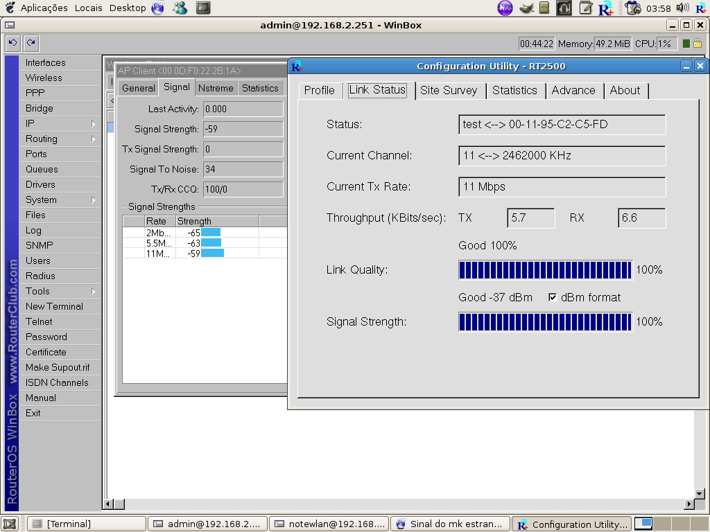This screenshot has height=532, width=710.
Task: Click the Signal To Noise field
Action: tap(243, 169)
